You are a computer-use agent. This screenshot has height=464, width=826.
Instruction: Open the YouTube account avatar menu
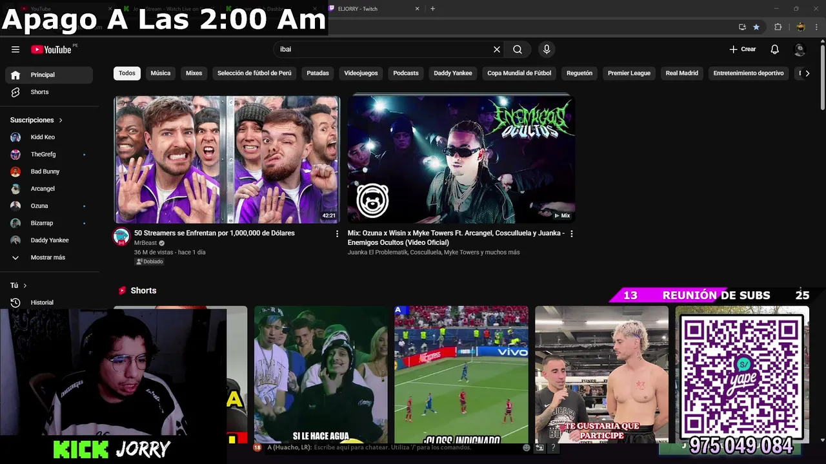(800, 50)
